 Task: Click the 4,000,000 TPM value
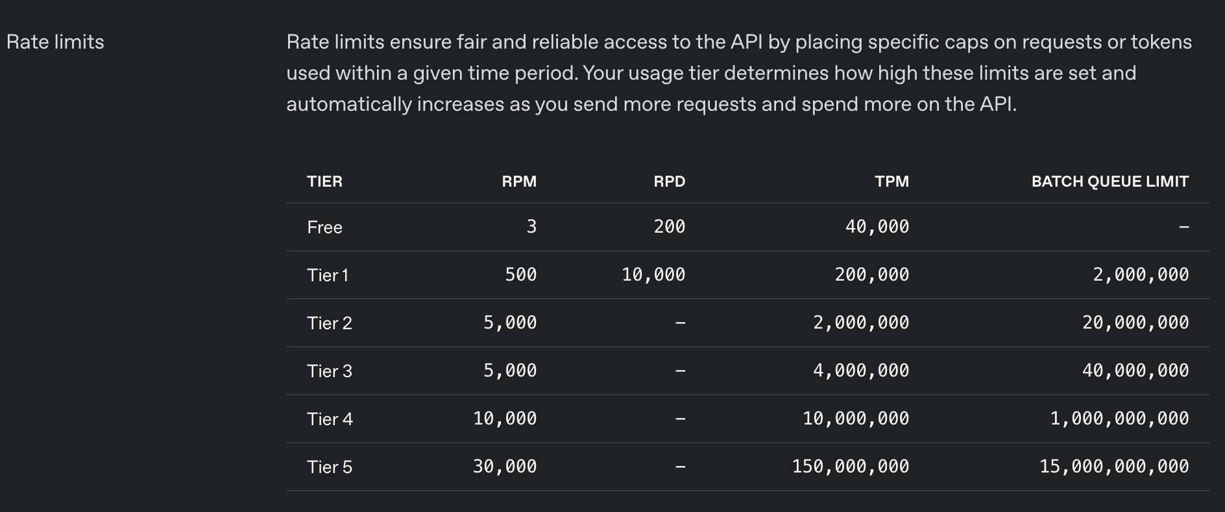tap(861, 371)
